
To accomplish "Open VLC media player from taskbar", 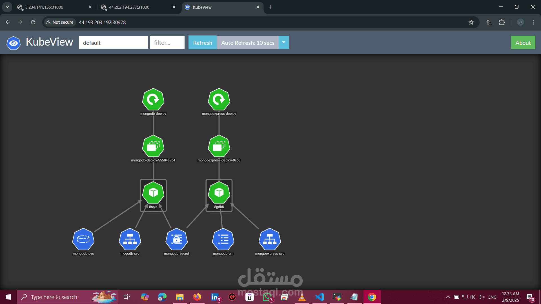I will (302, 297).
